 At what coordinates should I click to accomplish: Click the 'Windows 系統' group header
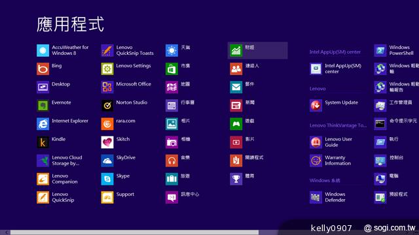coord(325,180)
